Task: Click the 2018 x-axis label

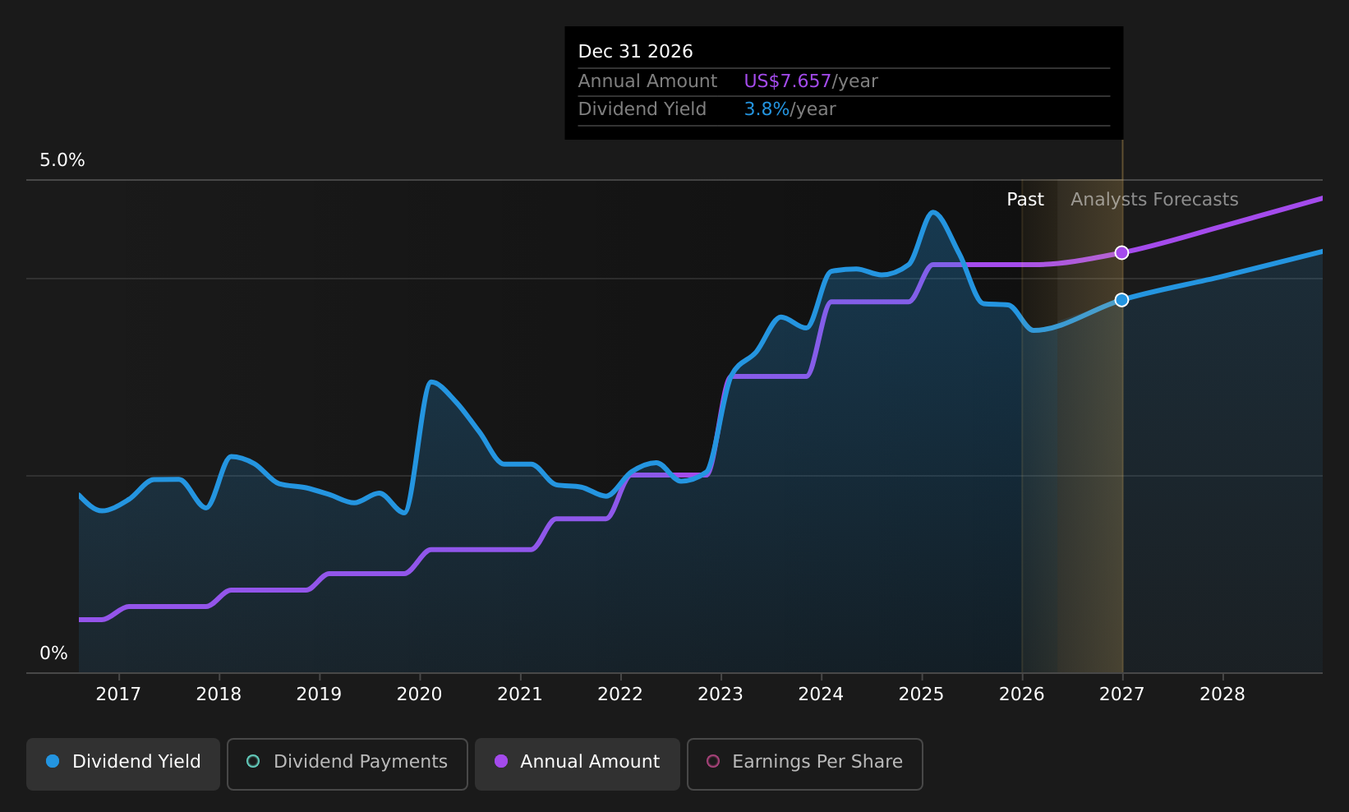Action: tap(219, 694)
